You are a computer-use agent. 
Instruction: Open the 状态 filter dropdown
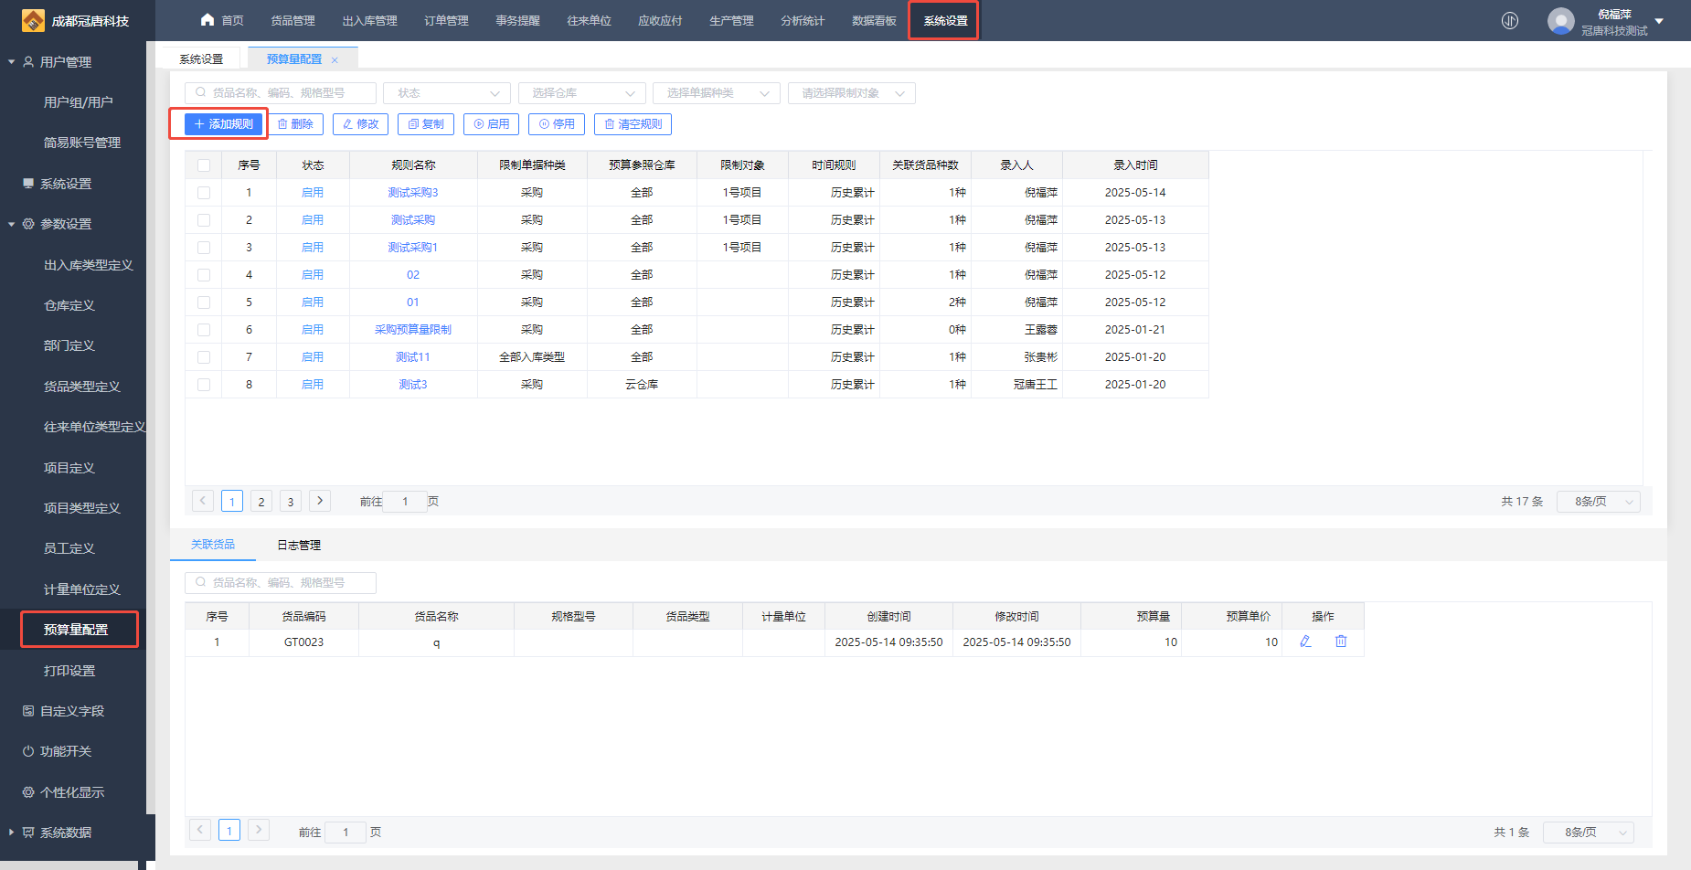tap(447, 93)
